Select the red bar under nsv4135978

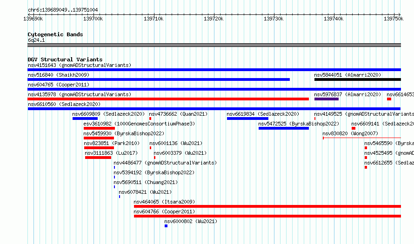[x=168, y=99]
